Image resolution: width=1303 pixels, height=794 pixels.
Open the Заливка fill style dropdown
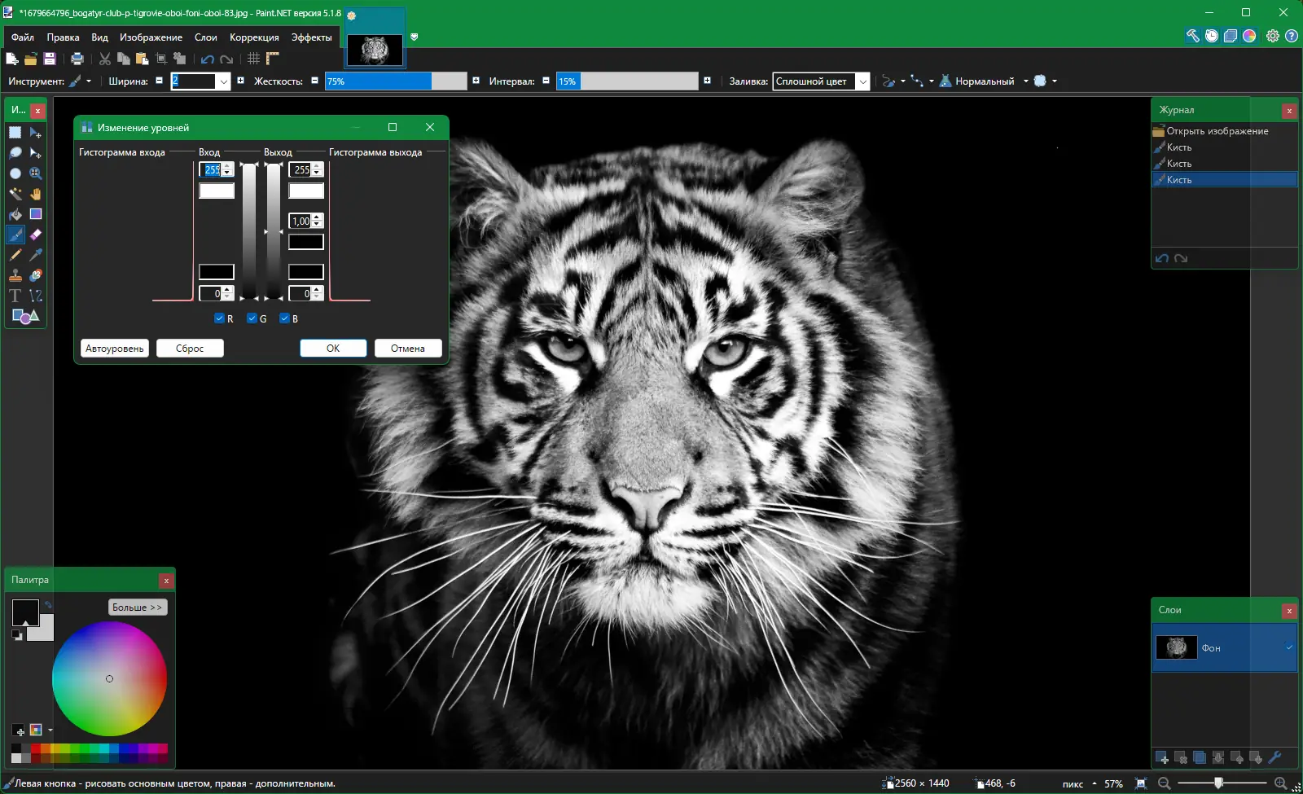862,81
